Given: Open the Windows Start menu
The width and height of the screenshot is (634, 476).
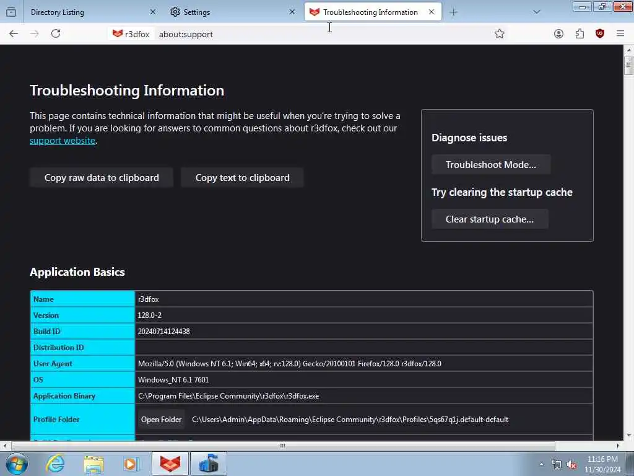Looking at the screenshot, I should pyautogui.click(x=16, y=464).
